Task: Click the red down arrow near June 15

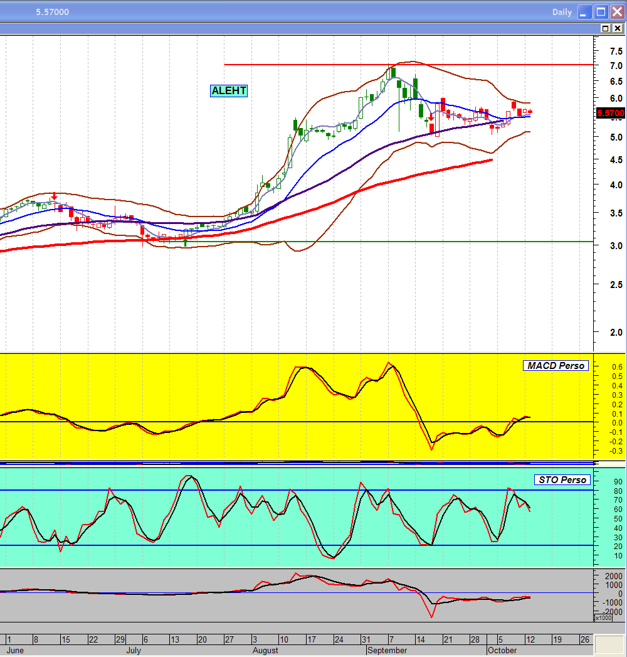Action: click(x=54, y=196)
